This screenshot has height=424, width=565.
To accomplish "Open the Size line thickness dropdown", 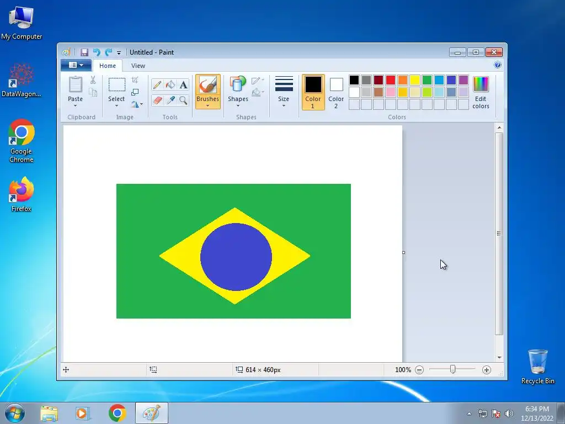I will pos(284,92).
